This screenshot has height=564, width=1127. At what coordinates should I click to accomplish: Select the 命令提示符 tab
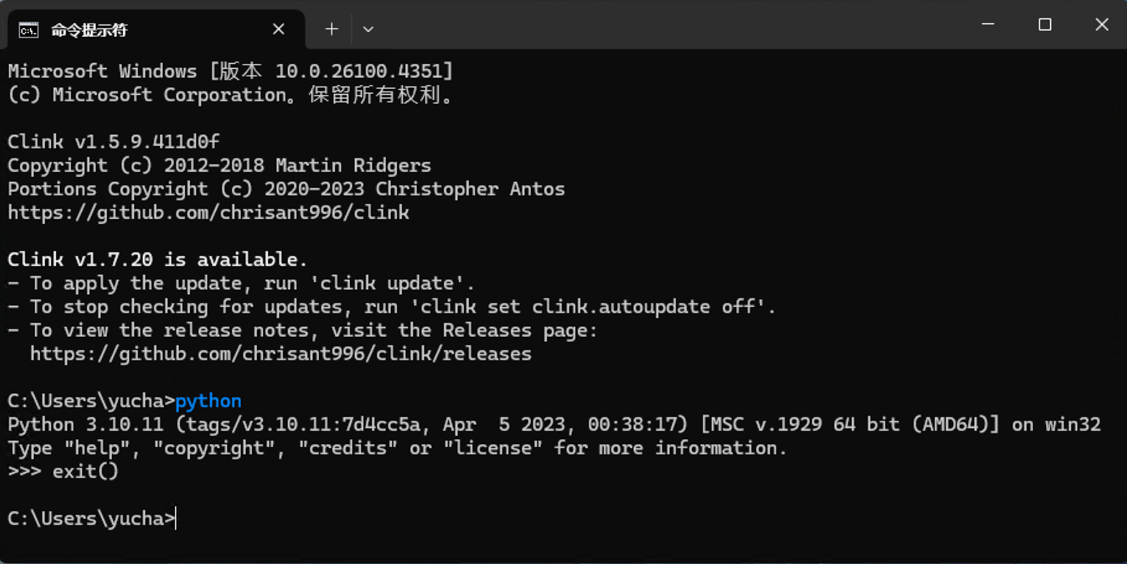(x=156, y=30)
